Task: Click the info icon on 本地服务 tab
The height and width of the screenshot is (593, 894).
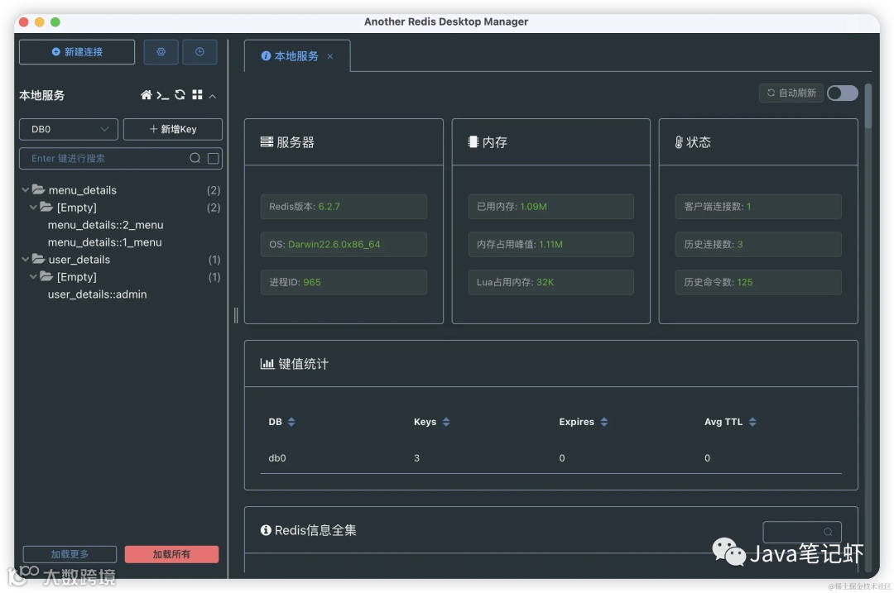Action: point(266,55)
